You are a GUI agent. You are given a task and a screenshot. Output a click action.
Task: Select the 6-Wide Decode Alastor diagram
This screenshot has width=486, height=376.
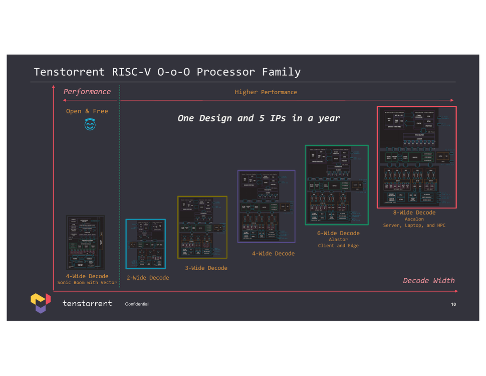(336, 184)
